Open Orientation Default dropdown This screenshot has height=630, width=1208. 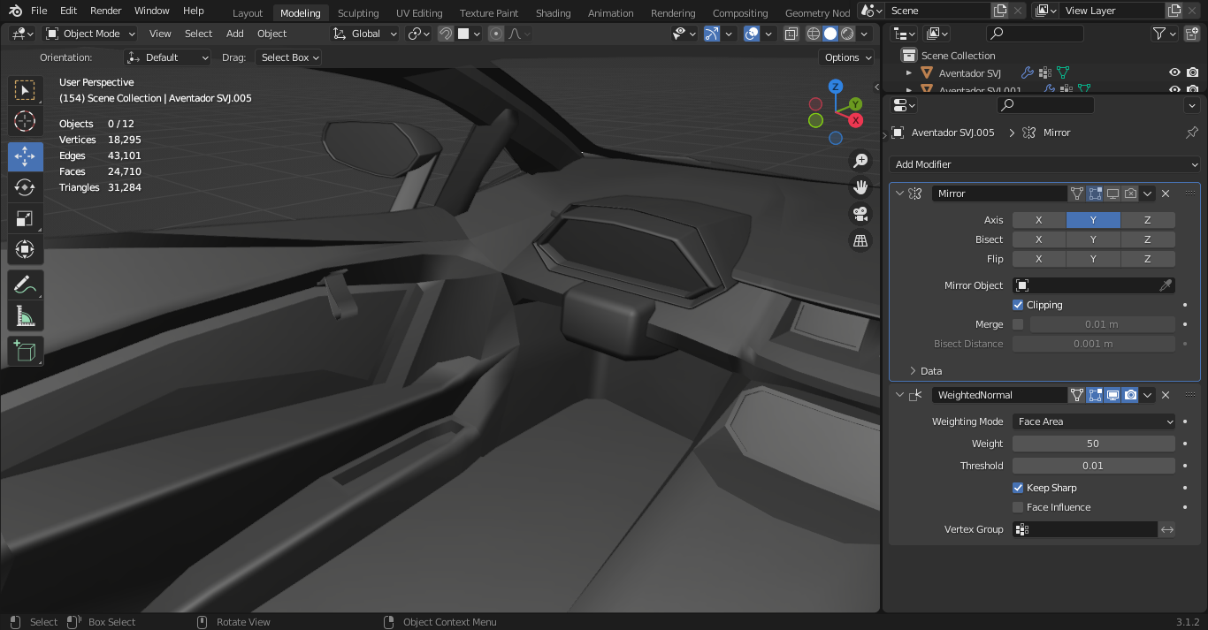pos(168,57)
